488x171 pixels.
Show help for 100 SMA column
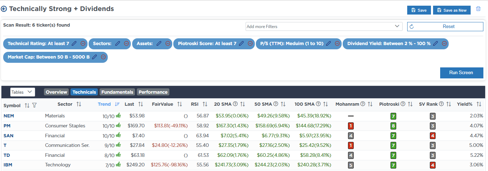(x=318, y=104)
